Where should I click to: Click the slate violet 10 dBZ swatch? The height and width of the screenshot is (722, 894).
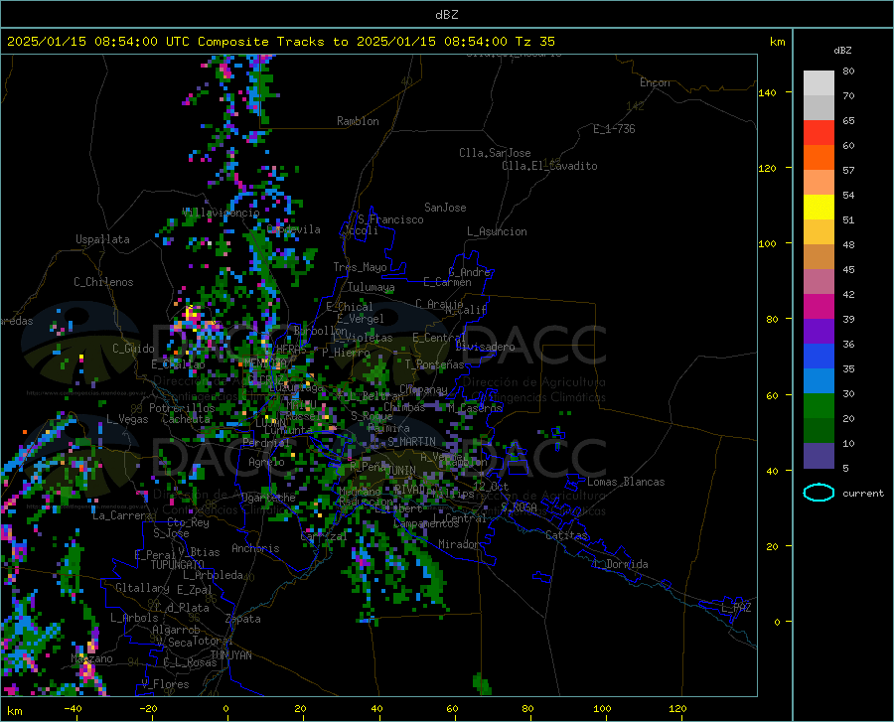pos(819,456)
